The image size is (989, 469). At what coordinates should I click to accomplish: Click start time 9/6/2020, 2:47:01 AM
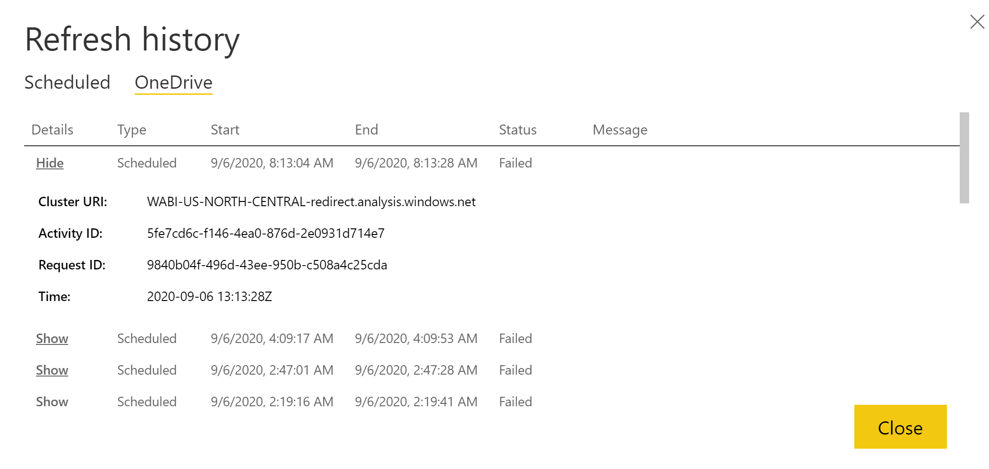tap(272, 370)
